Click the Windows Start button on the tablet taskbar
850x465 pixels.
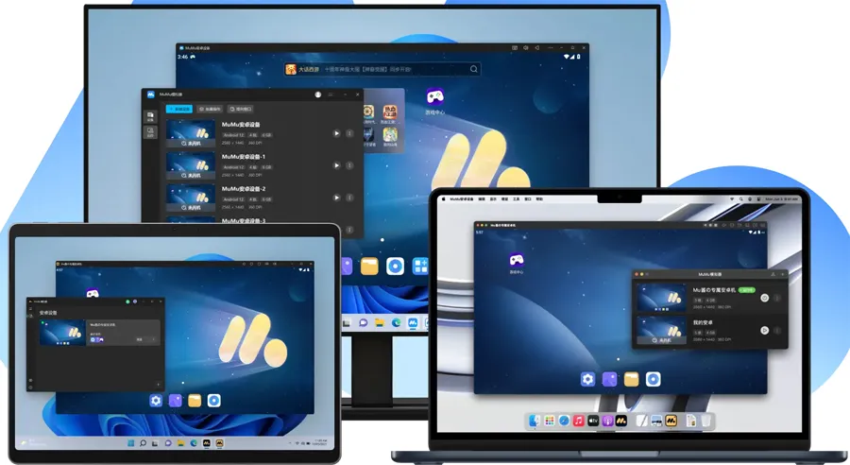(x=130, y=442)
